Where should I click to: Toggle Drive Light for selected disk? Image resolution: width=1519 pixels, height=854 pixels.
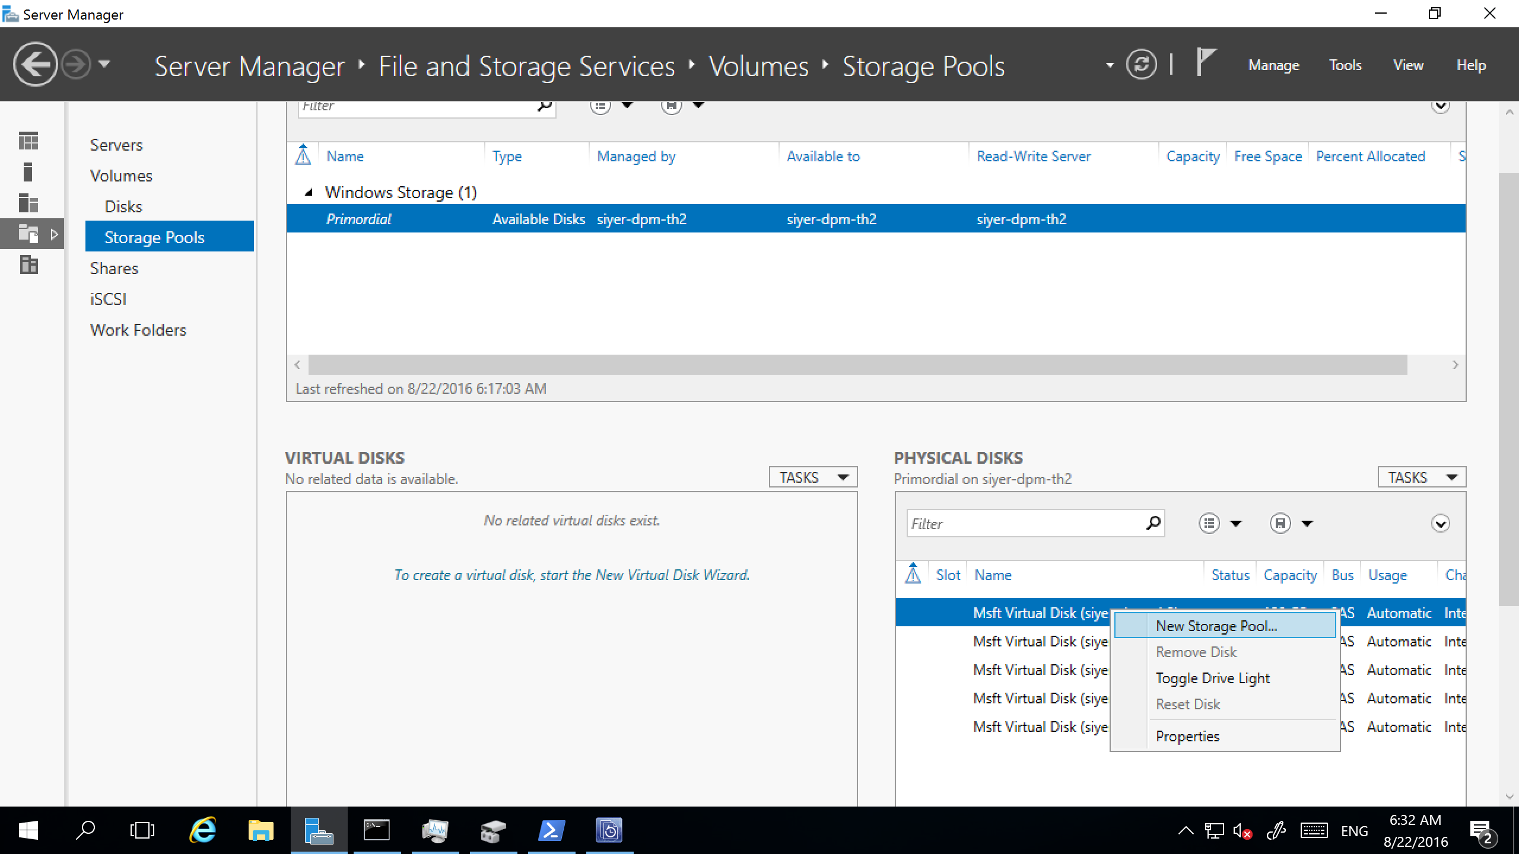(x=1212, y=678)
